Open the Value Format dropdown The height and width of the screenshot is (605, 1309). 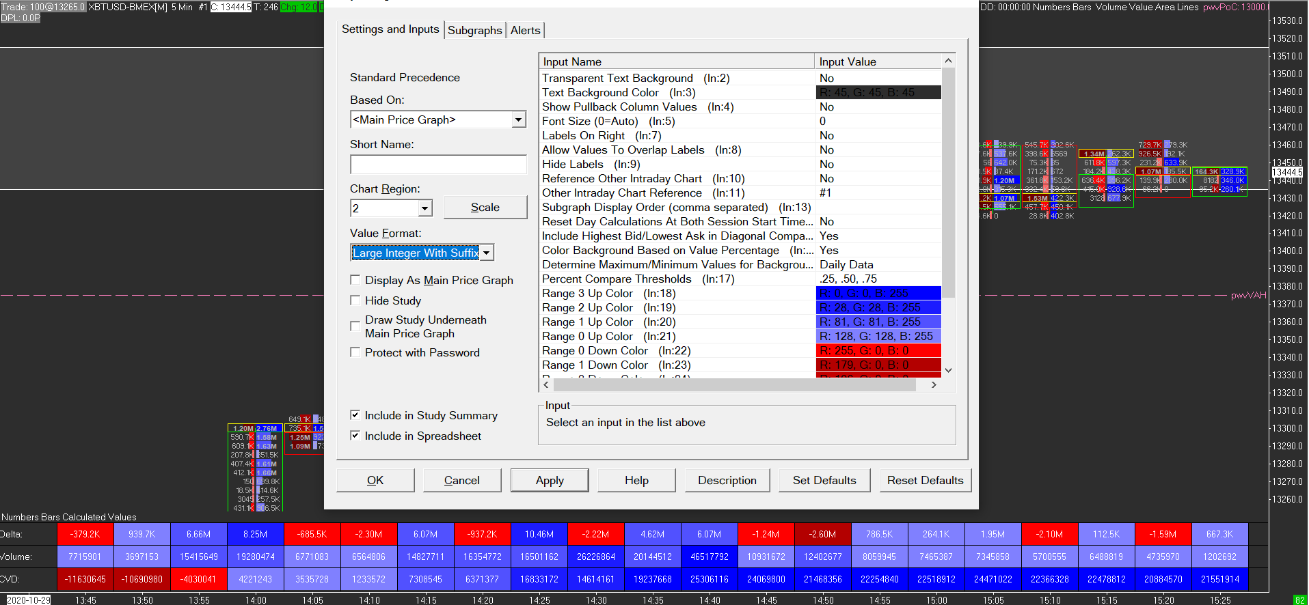click(486, 253)
